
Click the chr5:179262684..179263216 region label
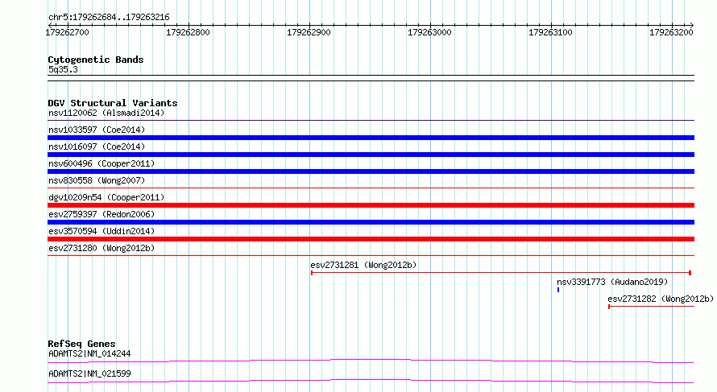point(109,18)
